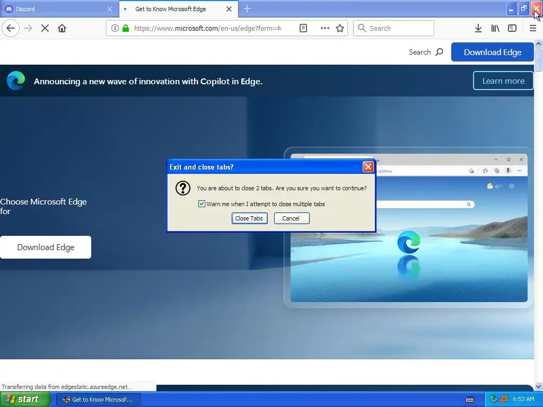The width and height of the screenshot is (543, 407).
Task: Click the Edge browser preview image
Action: tap(409, 227)
